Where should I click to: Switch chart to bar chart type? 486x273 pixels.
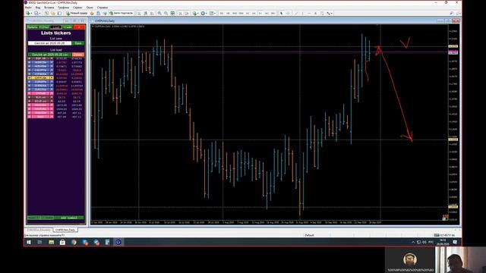pyautogui.click(x=139, y=14)
